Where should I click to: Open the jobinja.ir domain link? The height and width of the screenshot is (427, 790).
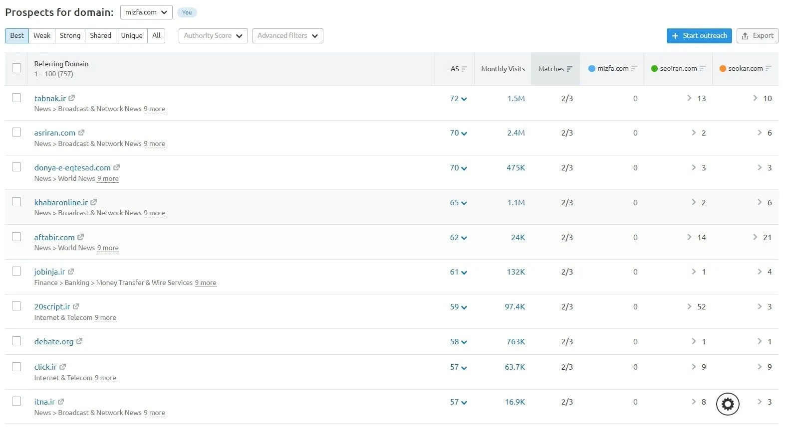49,272
